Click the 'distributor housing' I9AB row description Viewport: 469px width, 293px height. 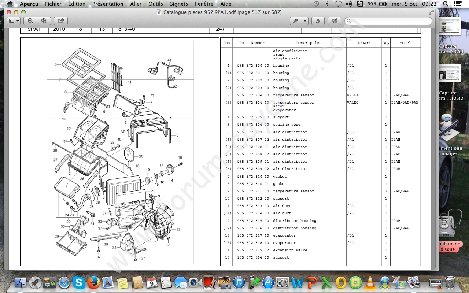(295, 221)
